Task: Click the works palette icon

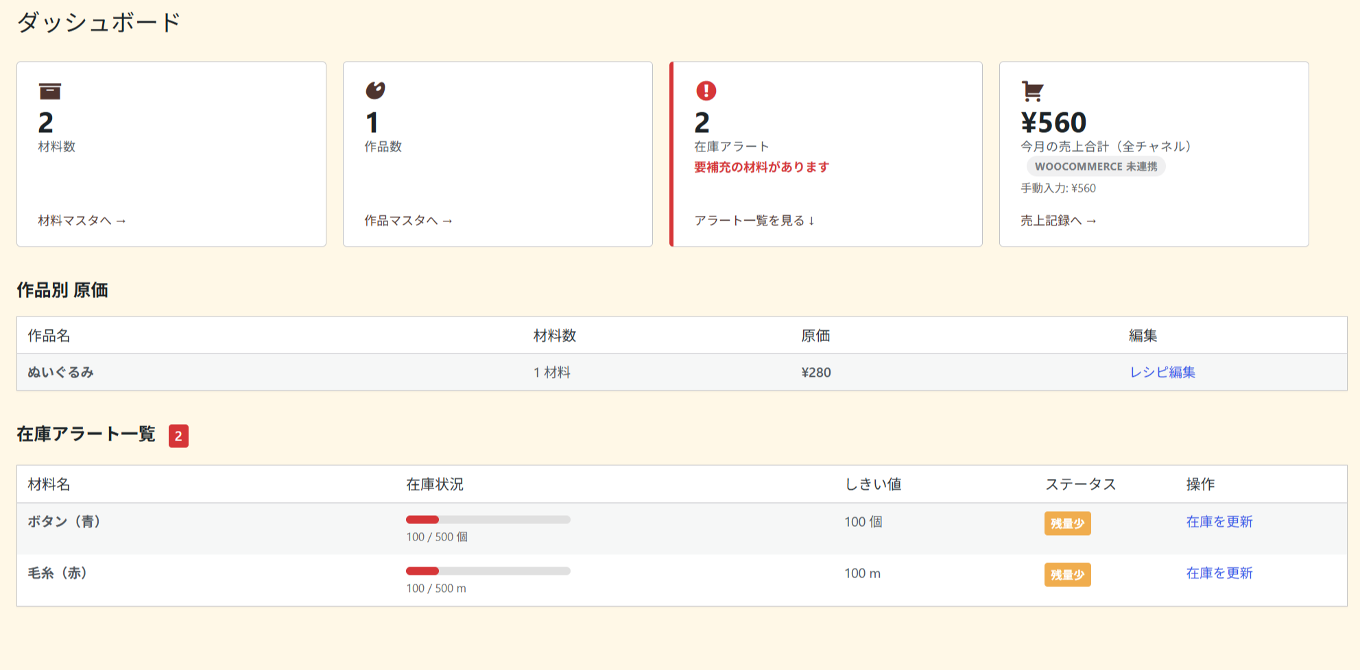Action: point(375,90)
